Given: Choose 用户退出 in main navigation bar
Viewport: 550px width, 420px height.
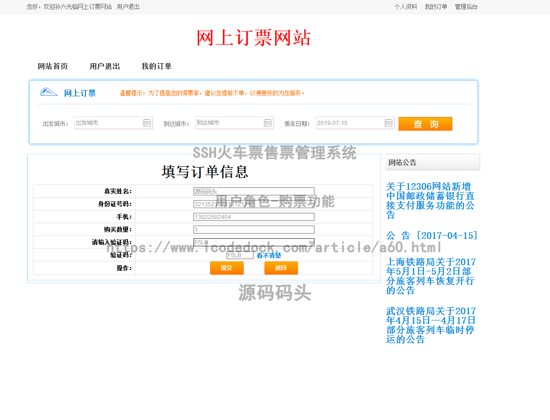Looking at the screenshot, I should [105, 67].
